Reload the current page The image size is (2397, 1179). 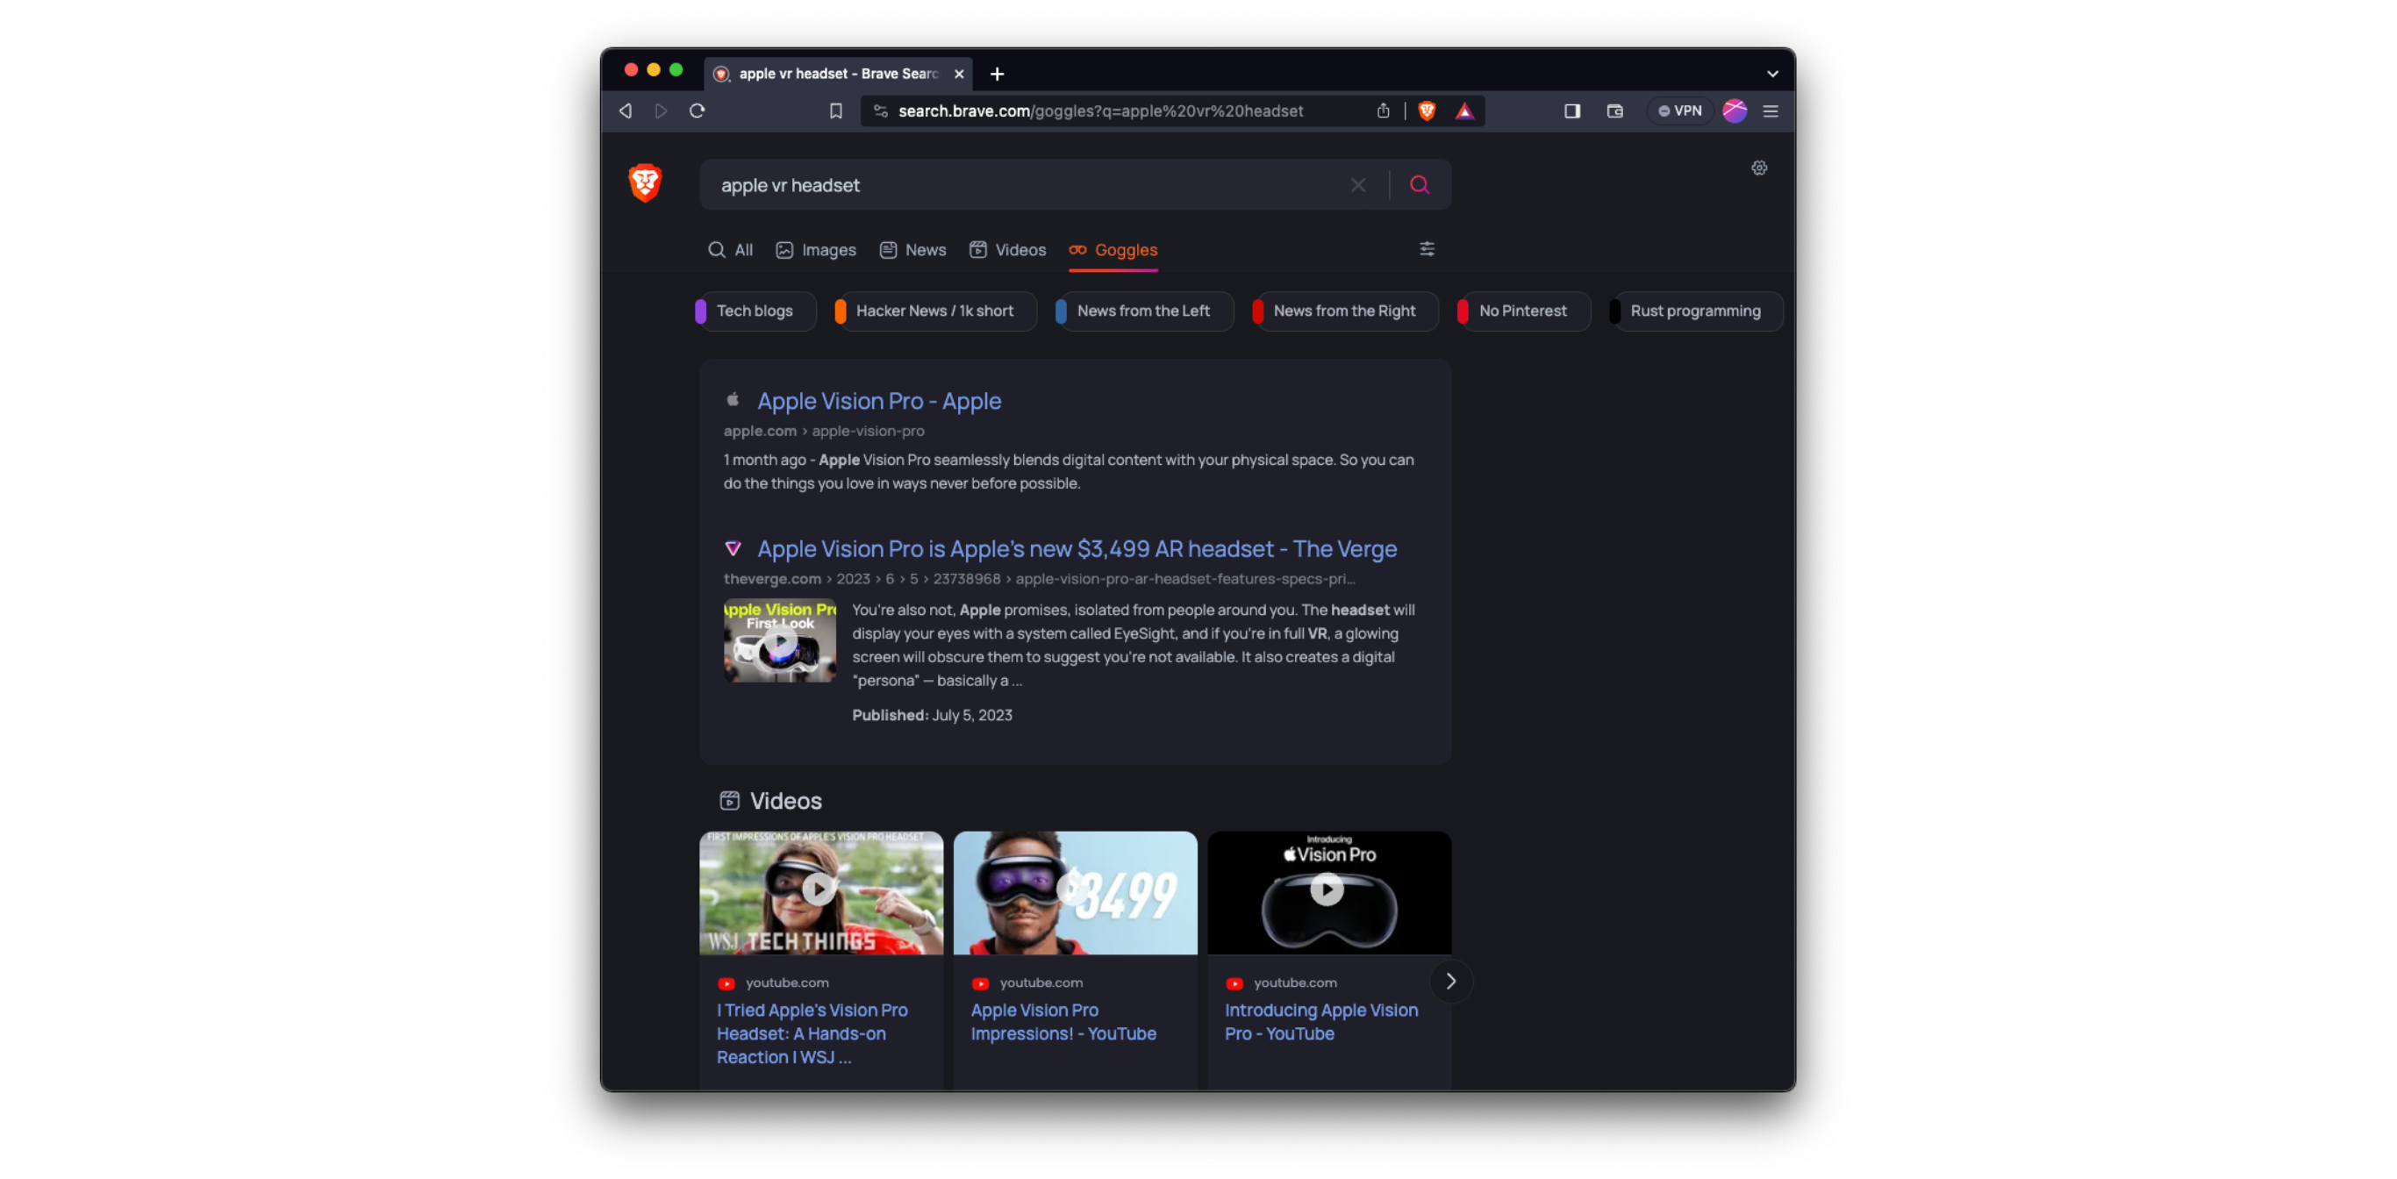pos(697,111)
